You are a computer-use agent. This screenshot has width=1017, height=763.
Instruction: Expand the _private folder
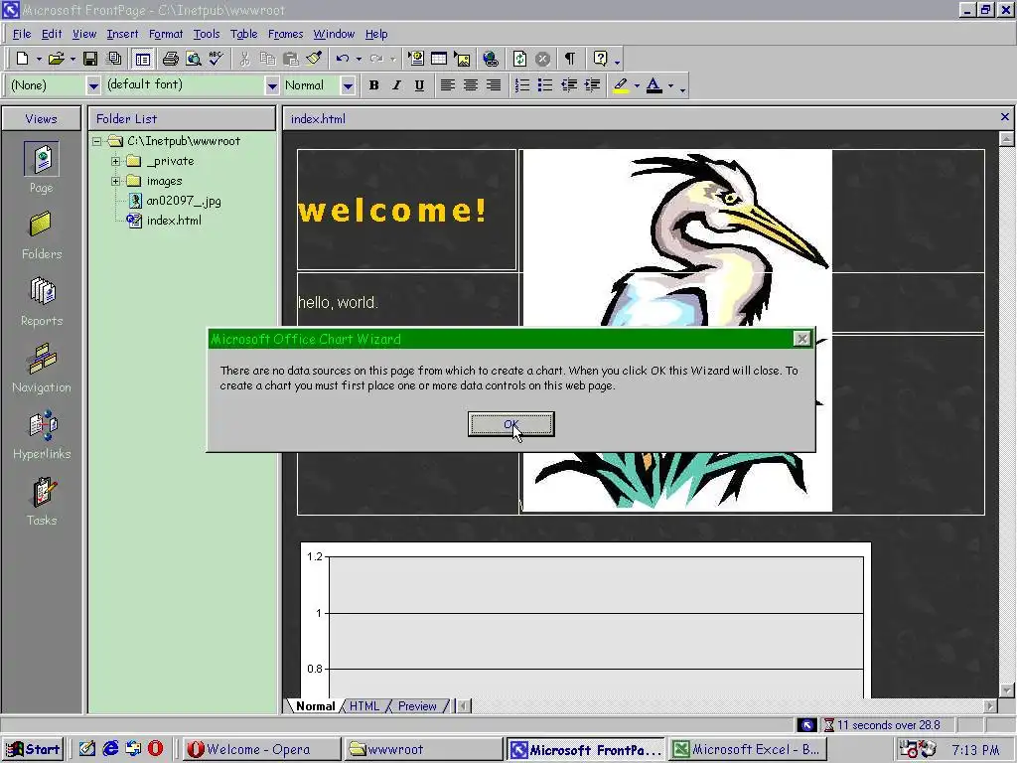click(115, 161)
